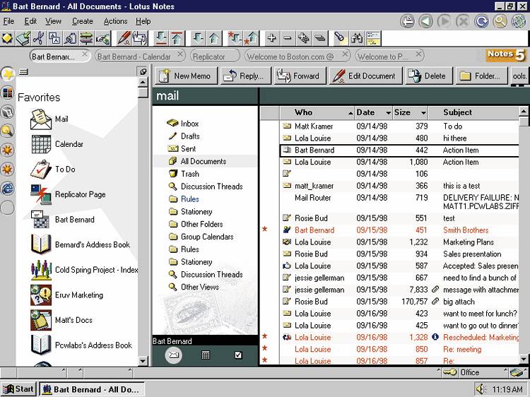530x397 pixels.
Task: Click the Edit Document button
Action: coord(366,76)
